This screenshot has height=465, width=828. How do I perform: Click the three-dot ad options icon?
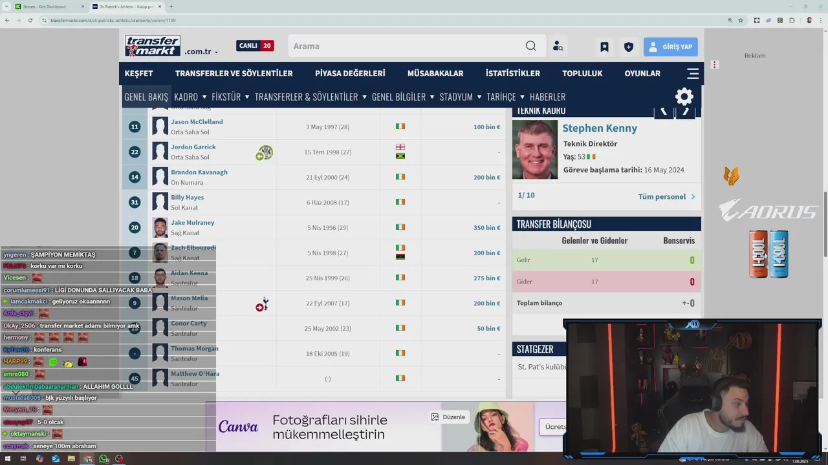715,65
